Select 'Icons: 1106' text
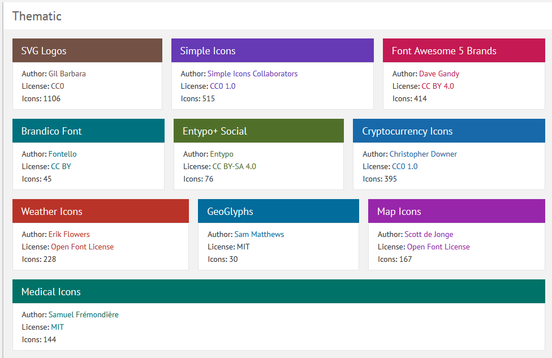 41,98
